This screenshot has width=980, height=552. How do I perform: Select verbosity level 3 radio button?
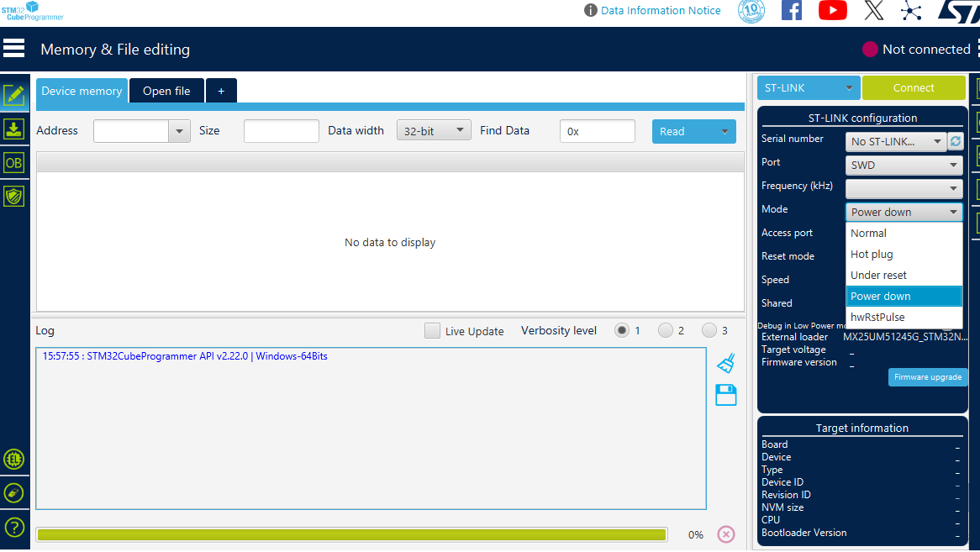[x=709, y=330]
